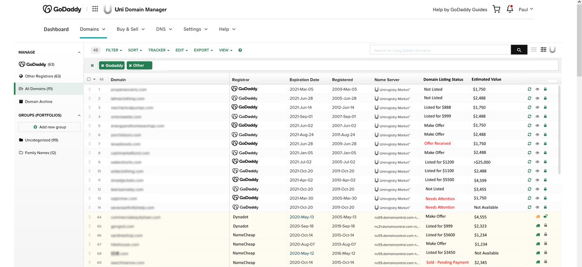Open the Export dropdown
582x267 pixels.
click(x=203, y=50)
